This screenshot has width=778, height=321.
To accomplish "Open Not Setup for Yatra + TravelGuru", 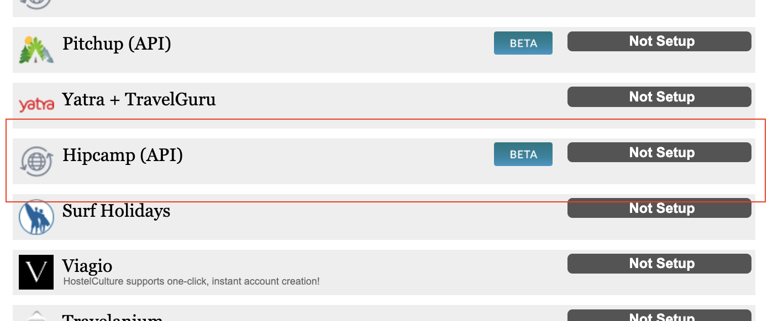I will (x=659, y=97).
